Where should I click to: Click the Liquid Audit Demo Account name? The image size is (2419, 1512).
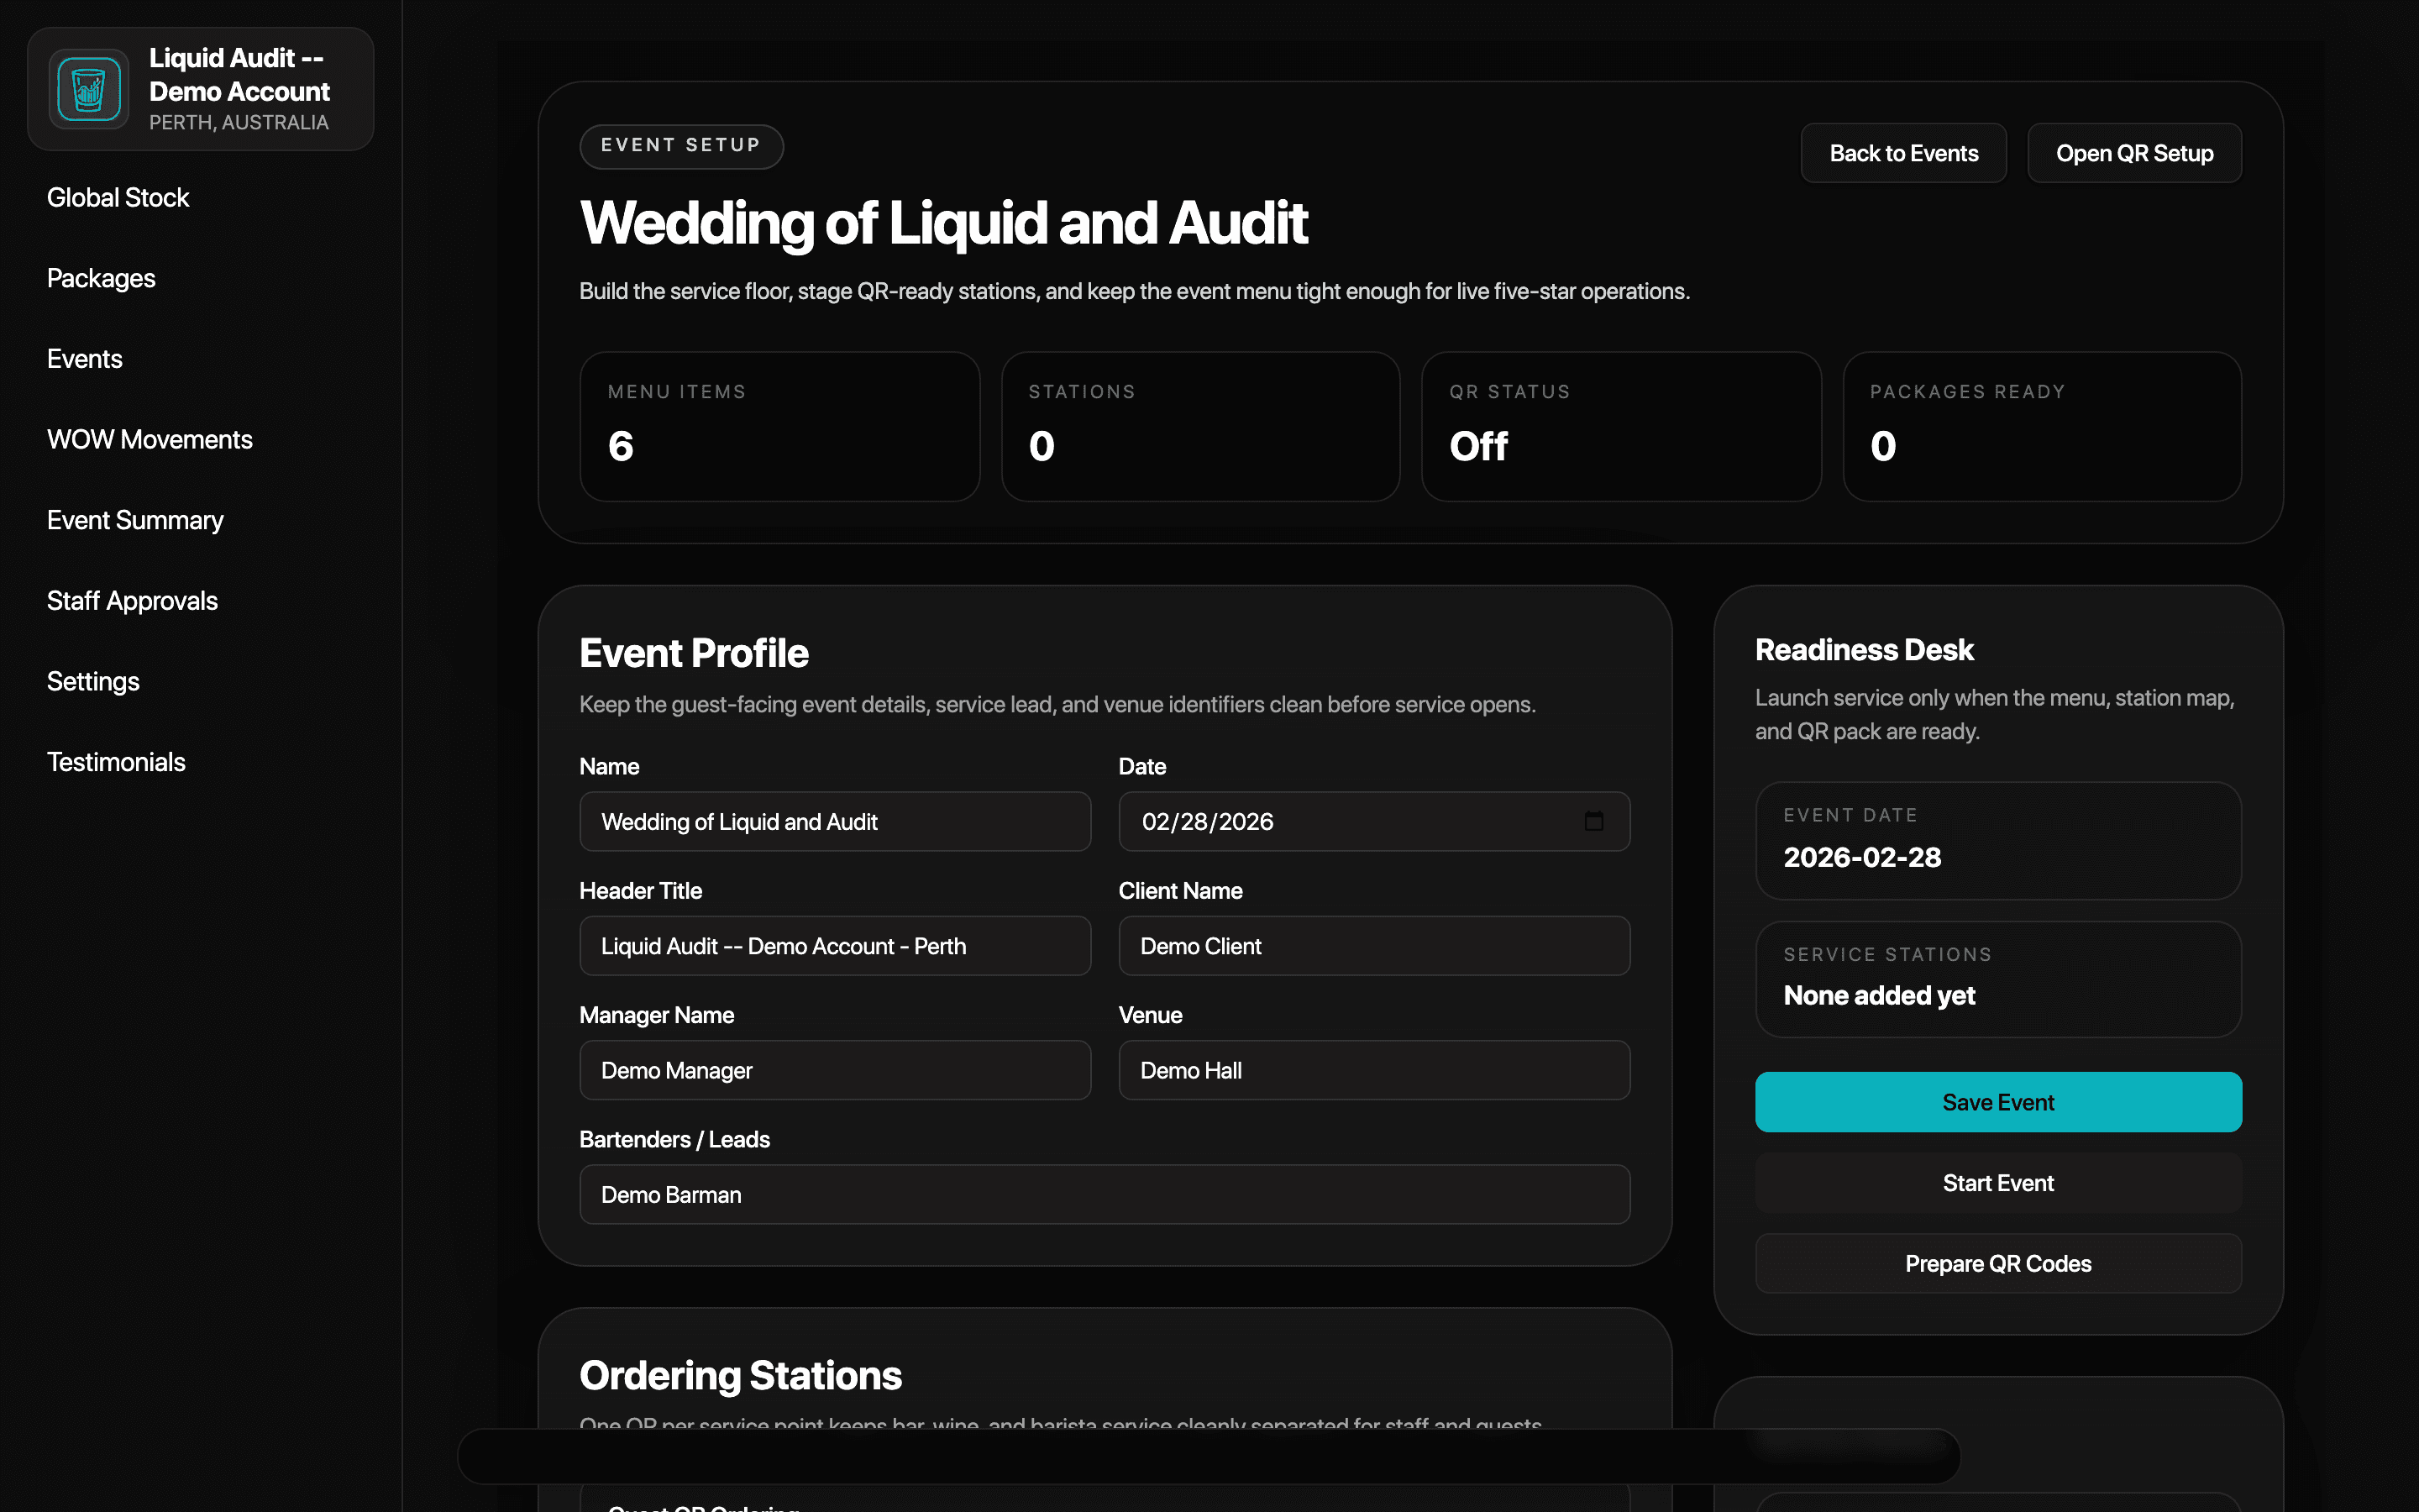point(240,75)
